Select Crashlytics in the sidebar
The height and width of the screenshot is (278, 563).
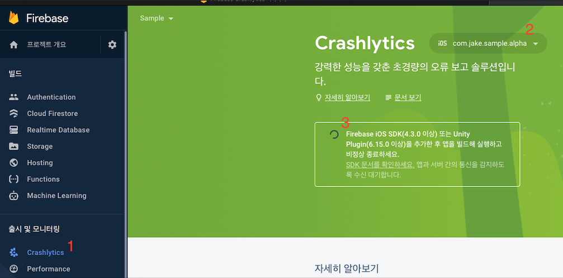tap(45, 252)
